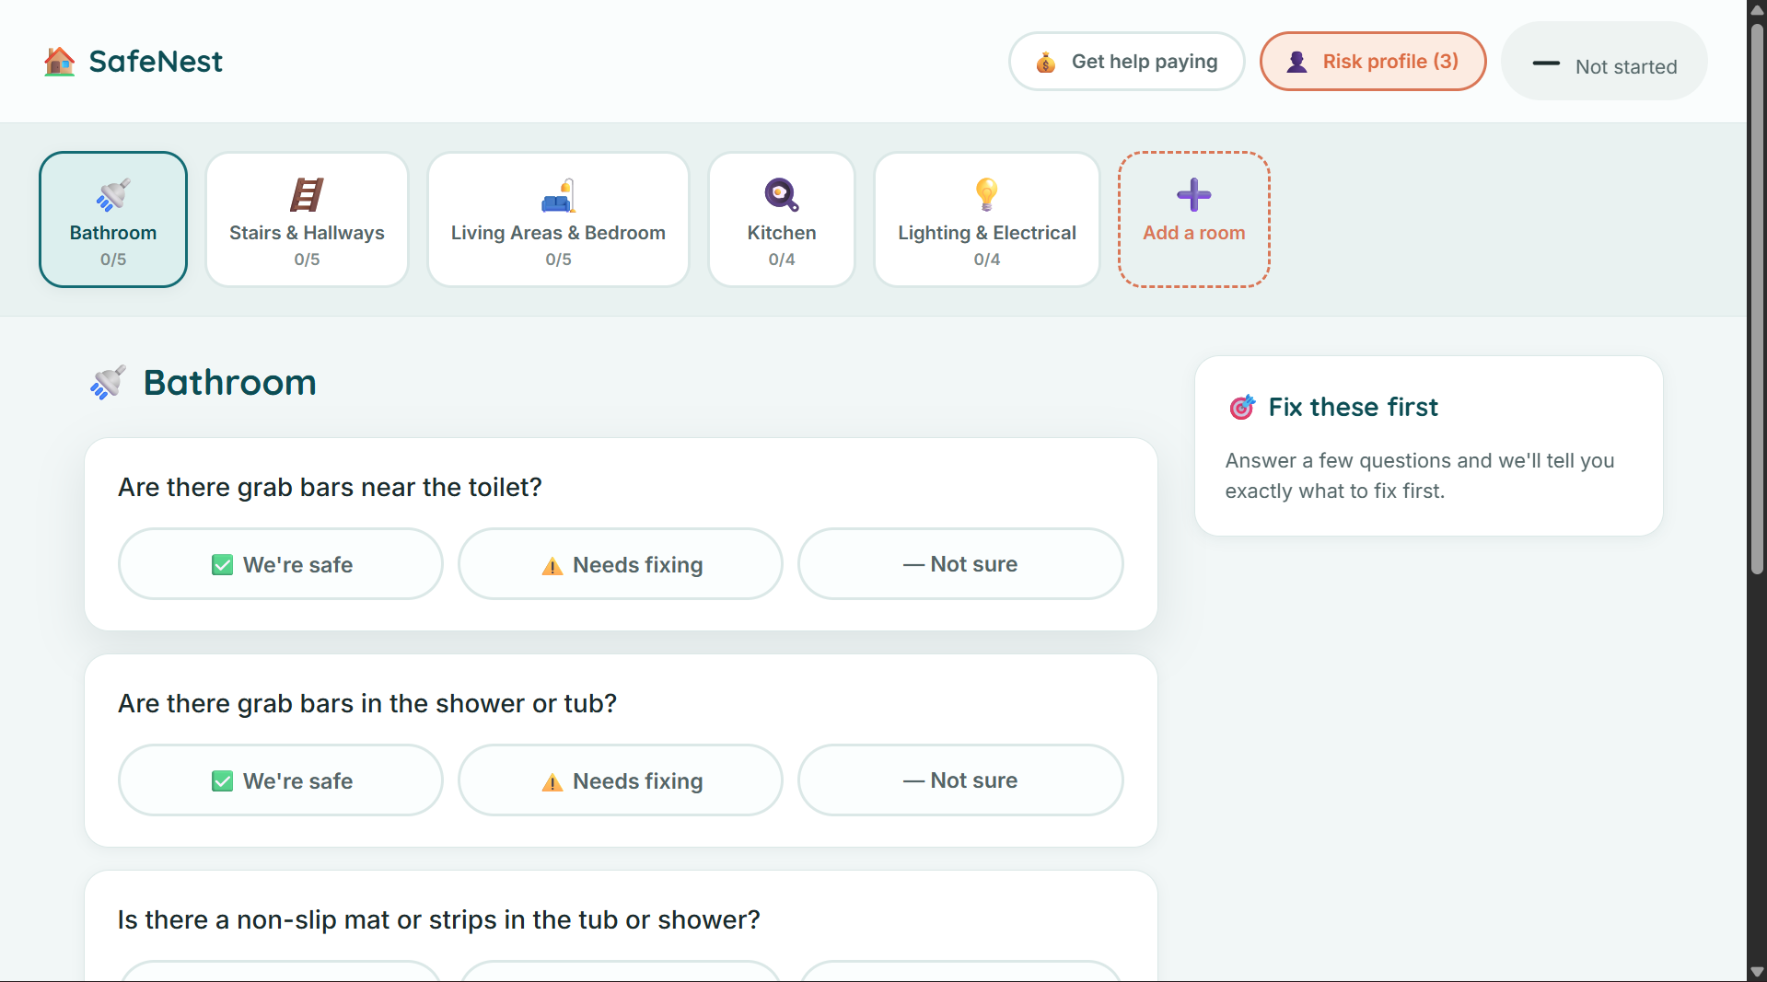Click the ladder icon for Stairs & Hallways
Image resolution: width=1767 pixels, height=982 pixels.
[x=307, y=195]
